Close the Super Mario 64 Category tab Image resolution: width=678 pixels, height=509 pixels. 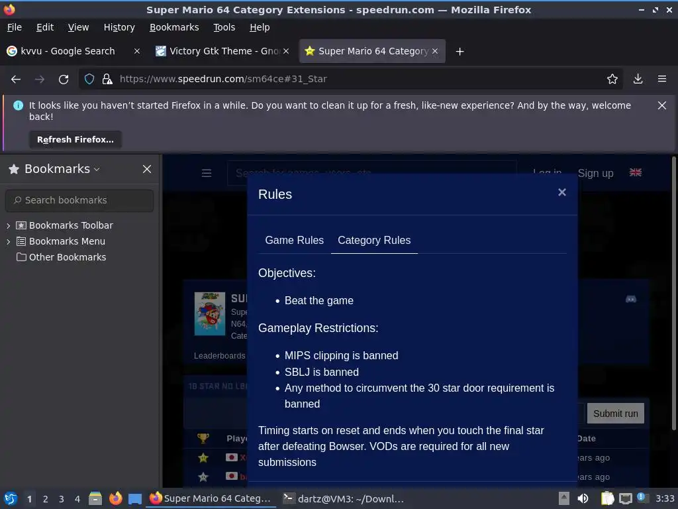[x=435, y=51]
